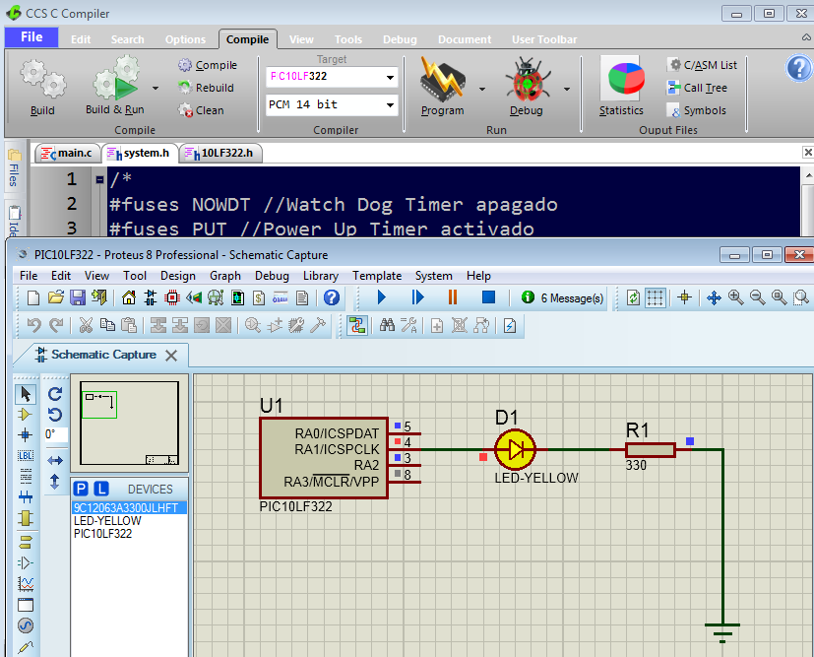The height and width of the screenshot is (657, 814).
Task: Switch to the 10LF322.h editor tab
Action: [x=220, y=154]
